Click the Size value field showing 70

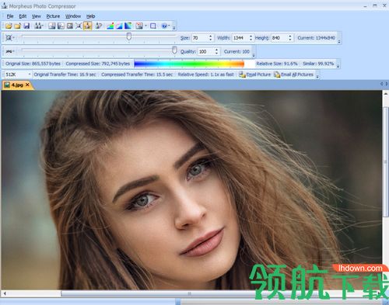(x=199, y=38)
